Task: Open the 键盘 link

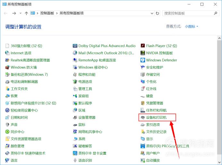Action: click(x=149, y=96)
